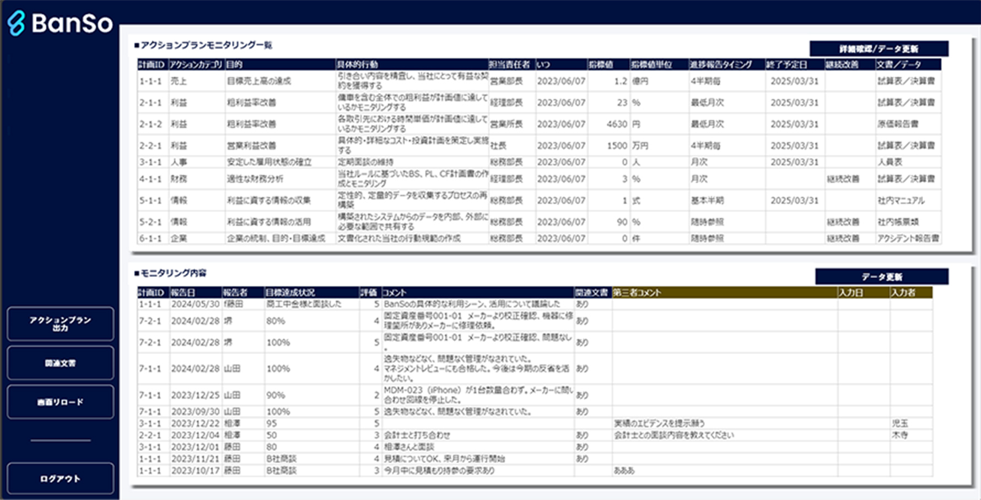Click アクションプラン出力 in the sidebar
Image resolution: width=981 pixels, height=500 pixels.
point(60,324)
